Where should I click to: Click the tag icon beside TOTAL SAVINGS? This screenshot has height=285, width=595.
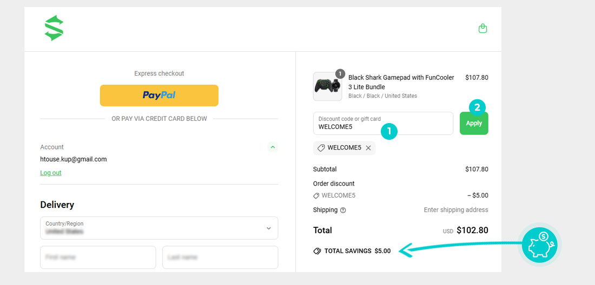(317, 251)
